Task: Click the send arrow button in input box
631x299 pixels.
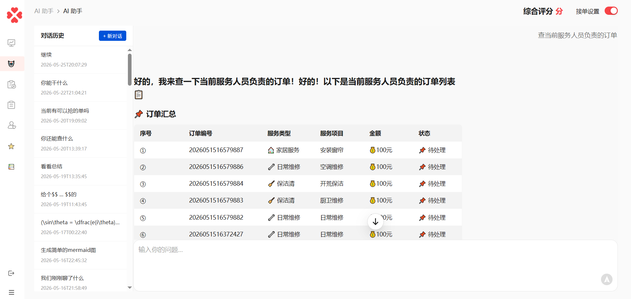Action: coord(607,279)
